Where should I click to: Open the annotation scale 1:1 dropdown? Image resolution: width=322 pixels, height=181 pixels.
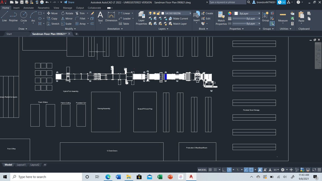(276, 170)
